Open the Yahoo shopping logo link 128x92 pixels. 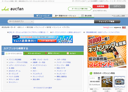[108, 27]
